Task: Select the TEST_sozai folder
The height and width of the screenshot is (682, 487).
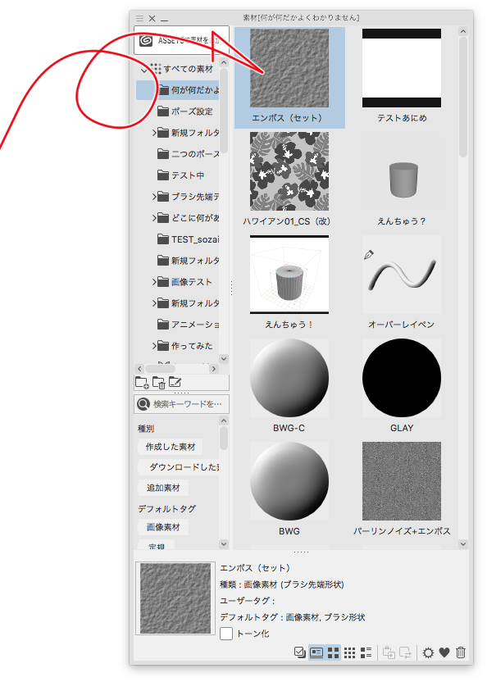Action: [x=188, y=239]
